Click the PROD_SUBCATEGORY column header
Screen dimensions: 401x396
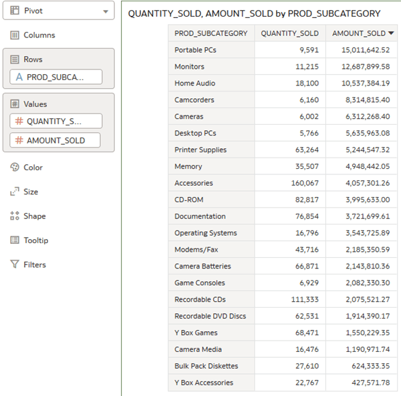[211, 33]
